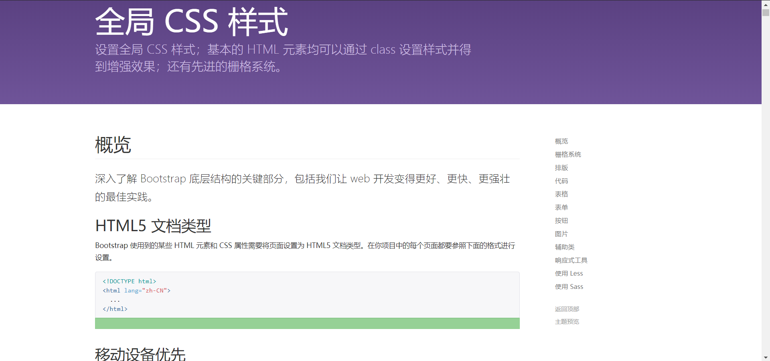Click the <!DOCTYPE html> code line
The height and width of the screenshot is (361, 770).
click(x=129, y=281)
